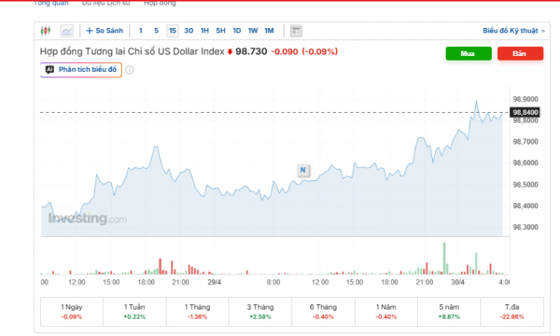The image size is (560, 336).
Task: Select the 3 Tháng period
Action: [x=260, y=312]
